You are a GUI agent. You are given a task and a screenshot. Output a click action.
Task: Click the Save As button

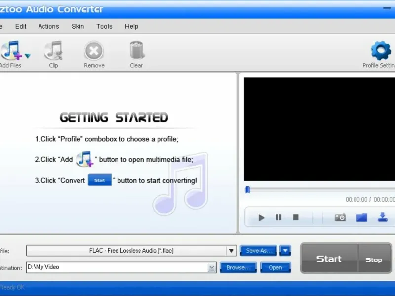click(x=259, y=251)
